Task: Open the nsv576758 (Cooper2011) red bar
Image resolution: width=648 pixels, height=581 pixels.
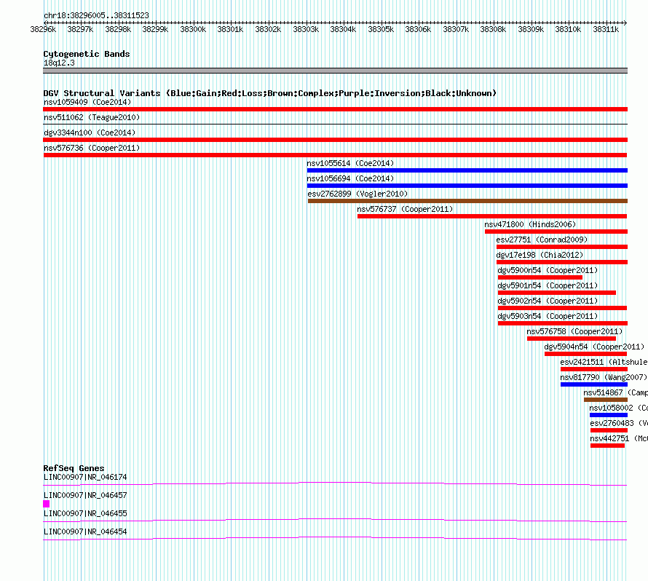Action: (x=571, y=339)
